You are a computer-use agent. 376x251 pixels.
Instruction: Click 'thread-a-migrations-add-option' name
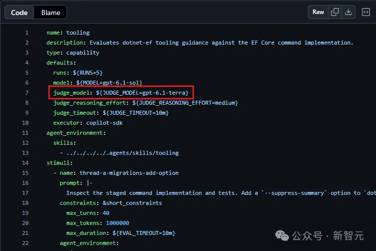click(129, 173)
